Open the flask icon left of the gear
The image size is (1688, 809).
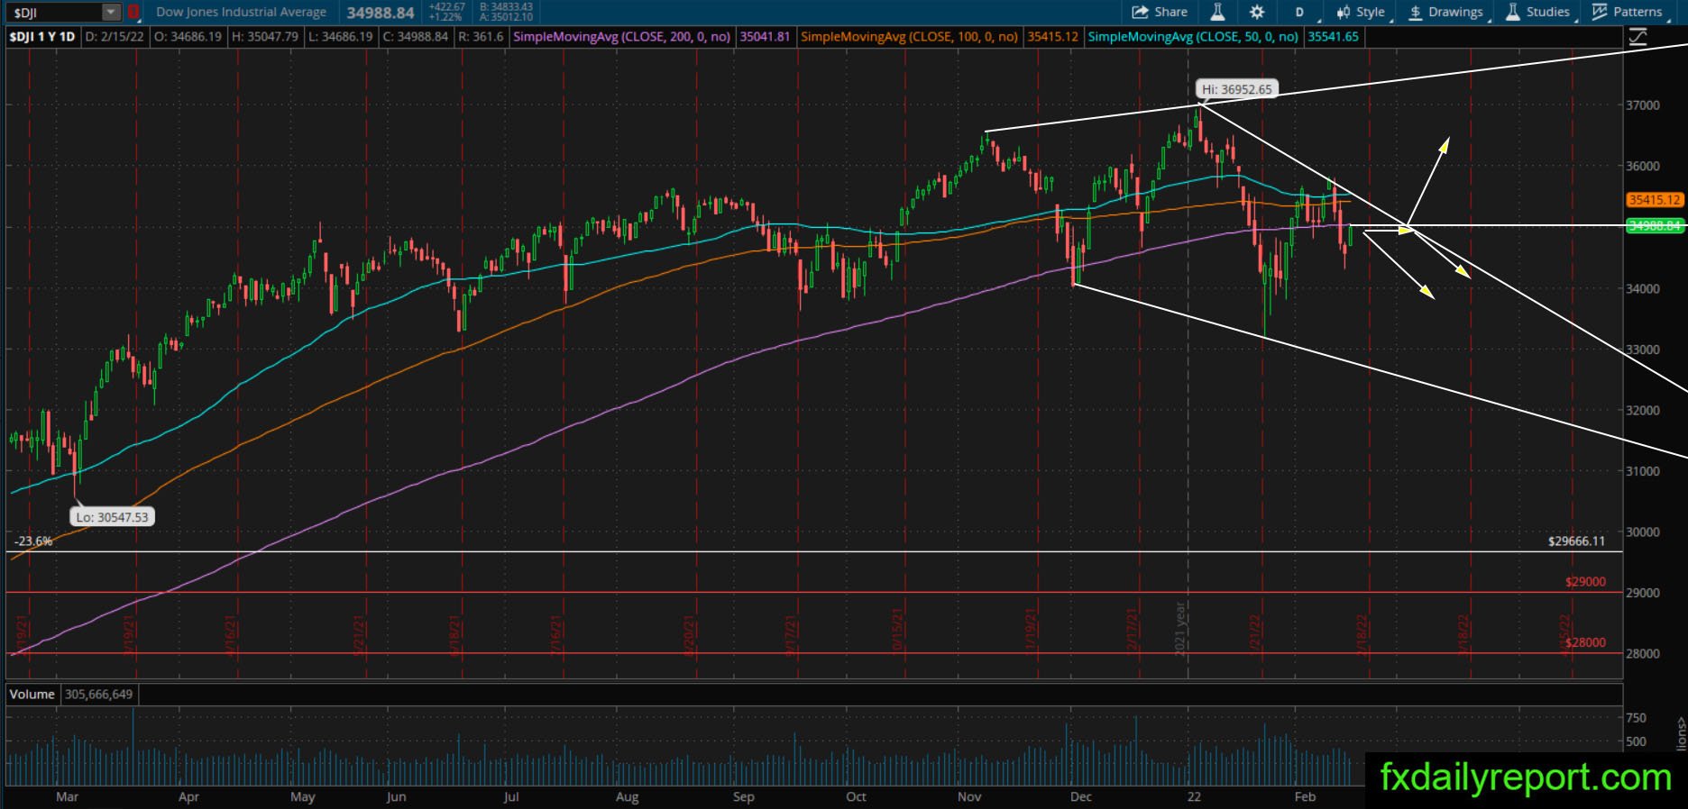1217,12
